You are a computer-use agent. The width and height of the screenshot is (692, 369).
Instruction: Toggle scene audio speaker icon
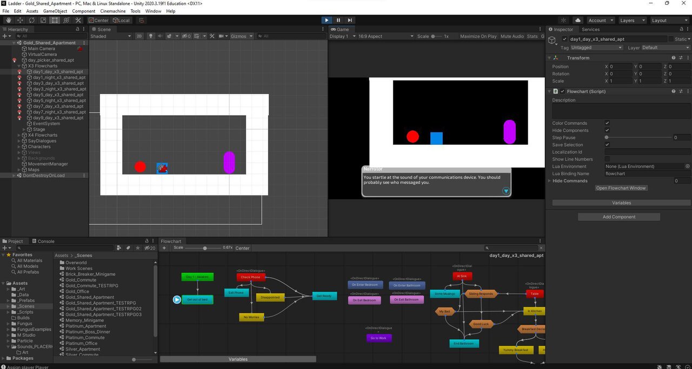pos(160,36)
